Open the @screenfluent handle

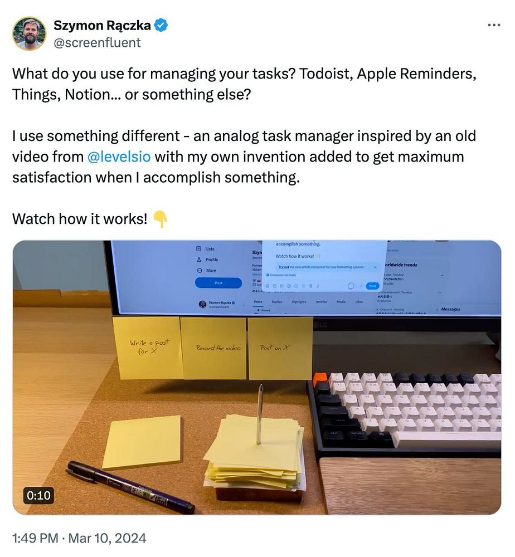coord(97,43)
